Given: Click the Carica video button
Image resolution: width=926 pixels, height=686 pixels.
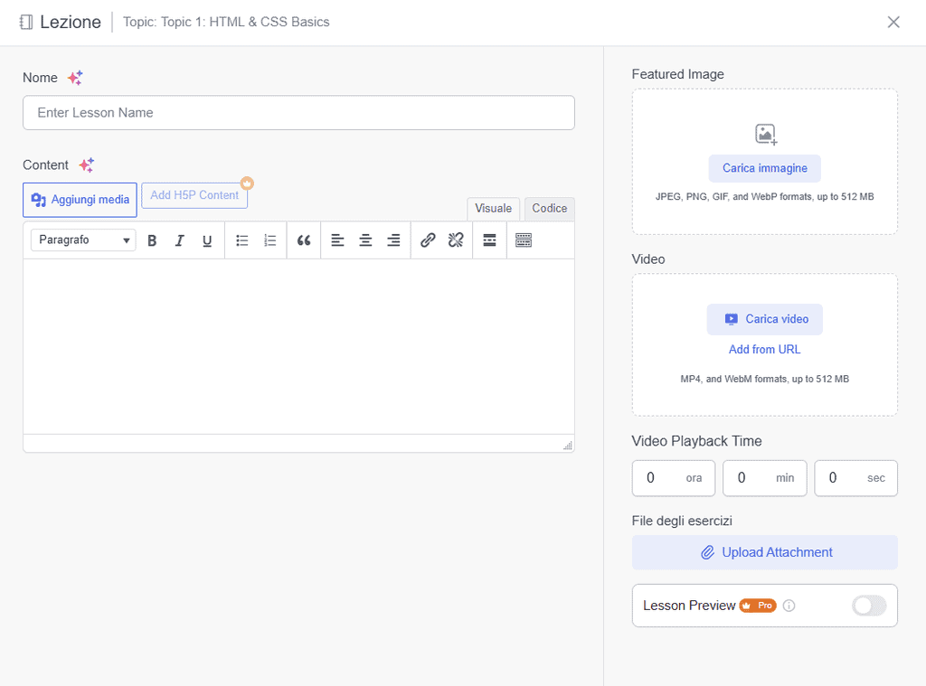Looking at the screenshot, I should coord(765,319).
